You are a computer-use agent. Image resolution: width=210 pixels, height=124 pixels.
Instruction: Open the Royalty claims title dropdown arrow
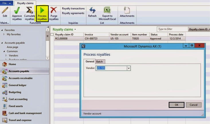point(75,29)
